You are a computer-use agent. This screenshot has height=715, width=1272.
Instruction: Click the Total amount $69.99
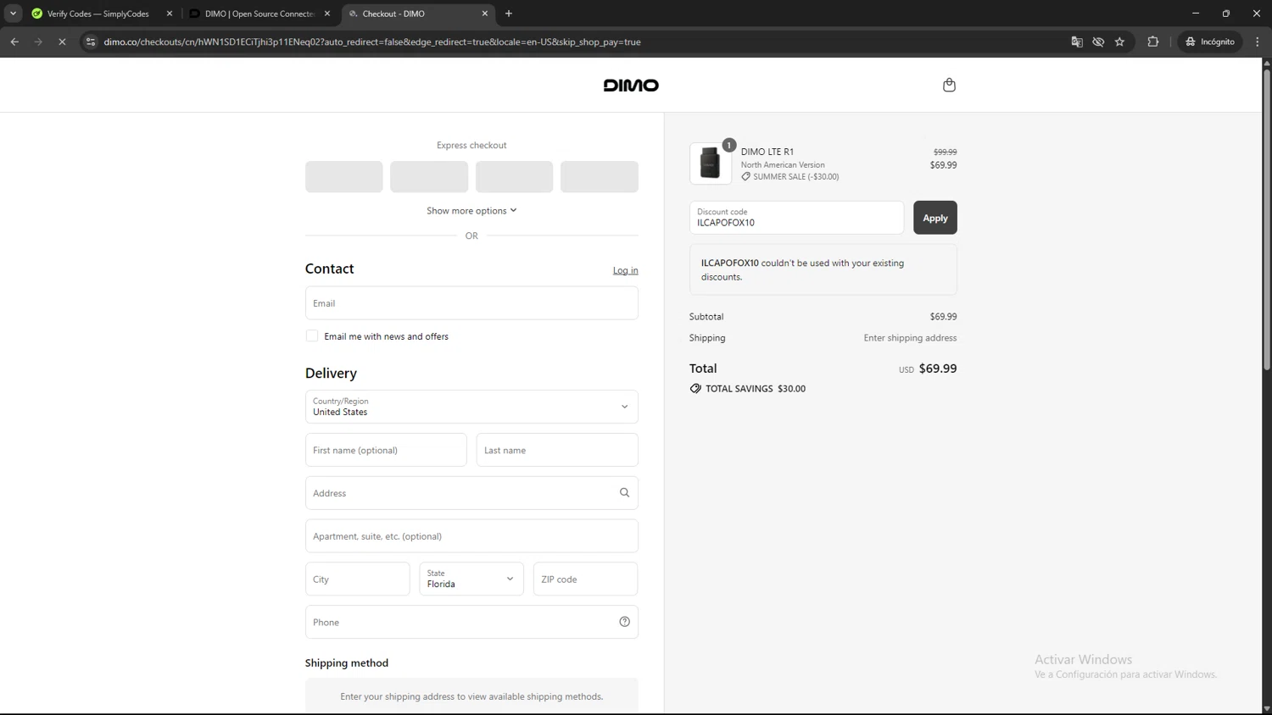point(938,369)
